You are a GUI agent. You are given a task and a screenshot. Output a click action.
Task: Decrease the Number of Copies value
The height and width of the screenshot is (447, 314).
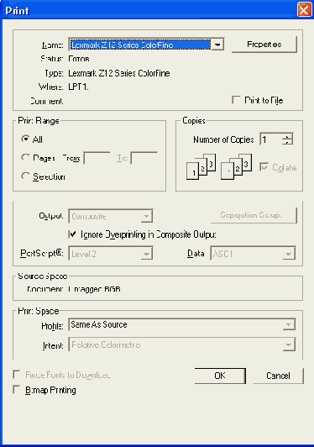pos(287,142)
